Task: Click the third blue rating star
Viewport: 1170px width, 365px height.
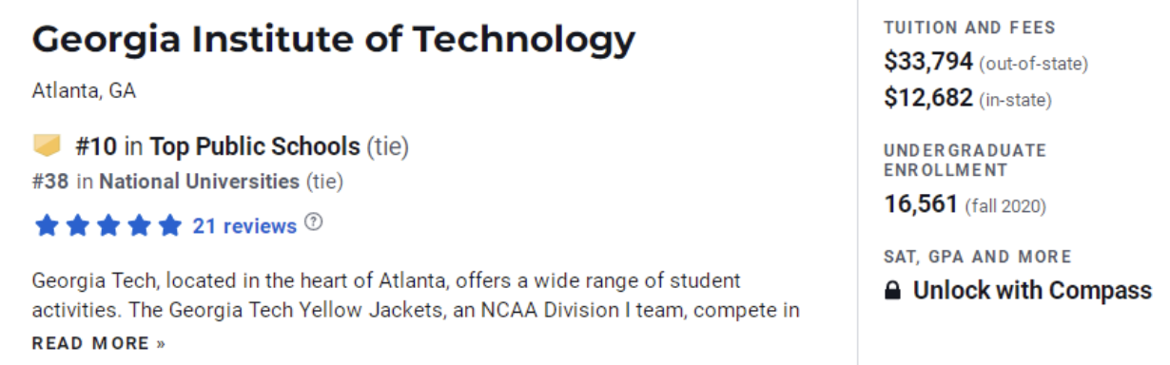Action: [107, 225]
